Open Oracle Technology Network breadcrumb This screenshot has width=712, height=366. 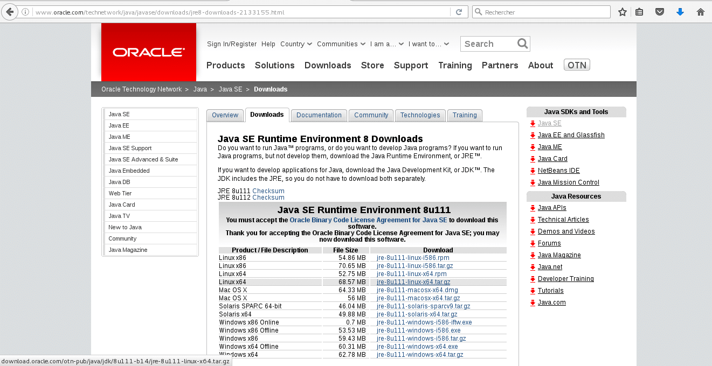pyautogui.click(x=141, y=89)
